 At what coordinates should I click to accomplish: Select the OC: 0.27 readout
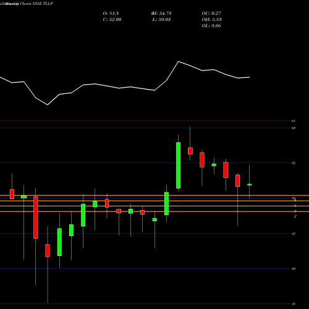pos(211,14)
